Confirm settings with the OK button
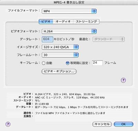Viewport: 138px width, 131px height. tap(124, 124)
